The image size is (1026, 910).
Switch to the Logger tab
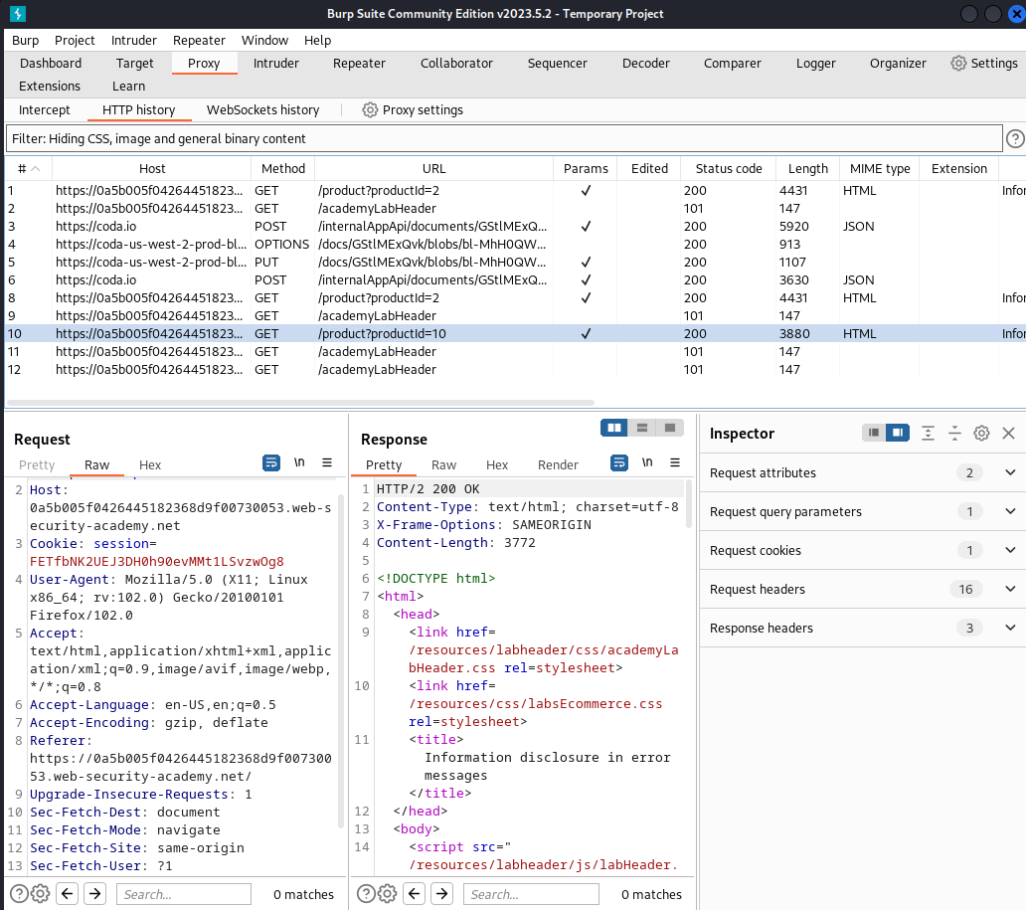816,63
